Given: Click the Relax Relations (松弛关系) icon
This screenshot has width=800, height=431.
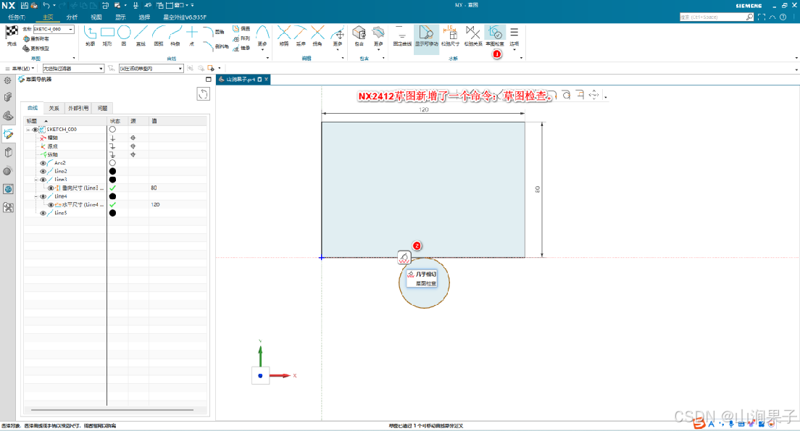Looking at the screenshot, I should 473,33.
